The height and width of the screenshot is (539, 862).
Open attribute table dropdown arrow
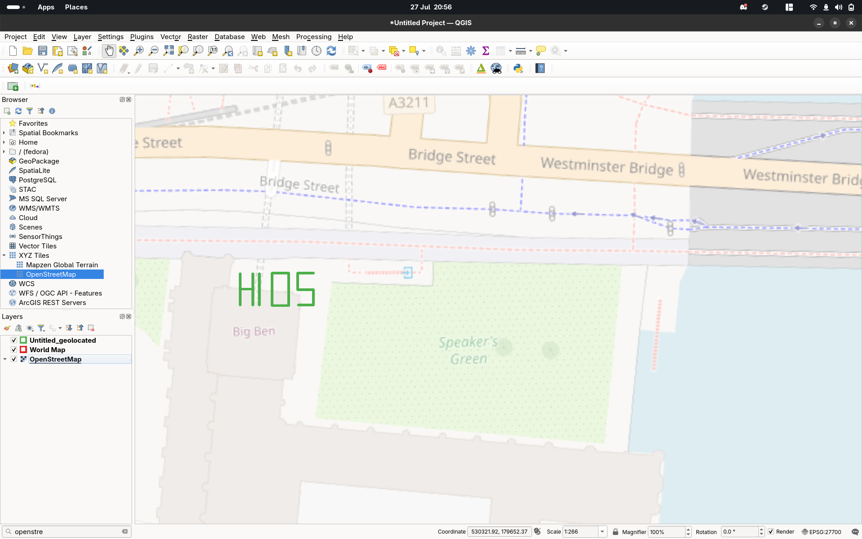tap(510, 51)
